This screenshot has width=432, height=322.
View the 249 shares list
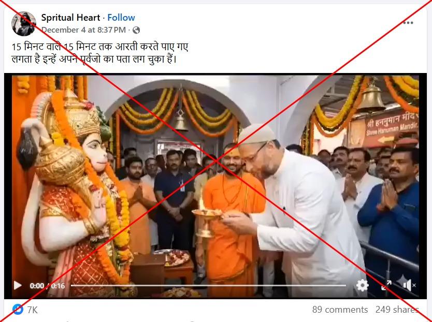coord(397,310)
